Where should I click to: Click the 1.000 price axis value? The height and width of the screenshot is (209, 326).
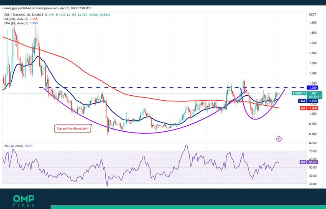pyautogui.click(x=313, y=114)
